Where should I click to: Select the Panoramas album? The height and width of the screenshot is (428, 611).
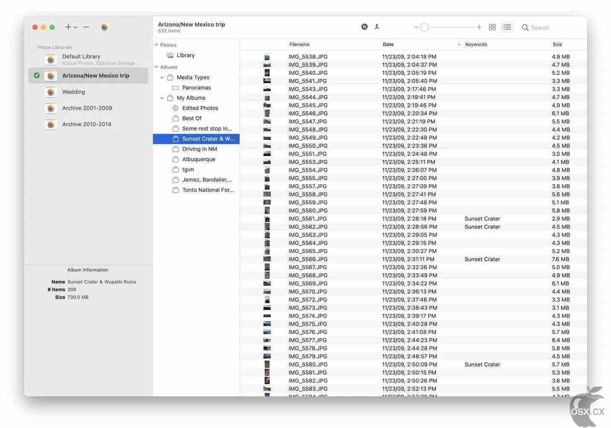coord(196,88)
